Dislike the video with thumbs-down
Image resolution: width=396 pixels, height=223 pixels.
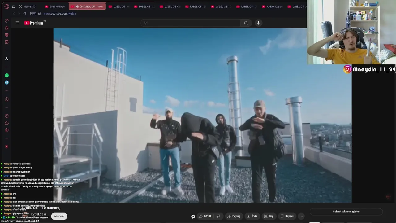[x=218, y=216]
